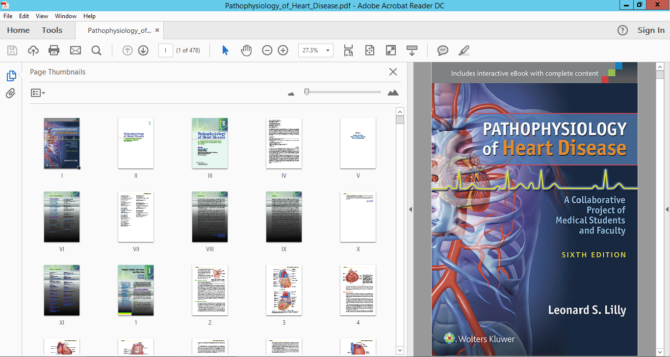The image size is (670, 357).
Task: Click the document scrollbar up arrow
Action: point(660,66)
